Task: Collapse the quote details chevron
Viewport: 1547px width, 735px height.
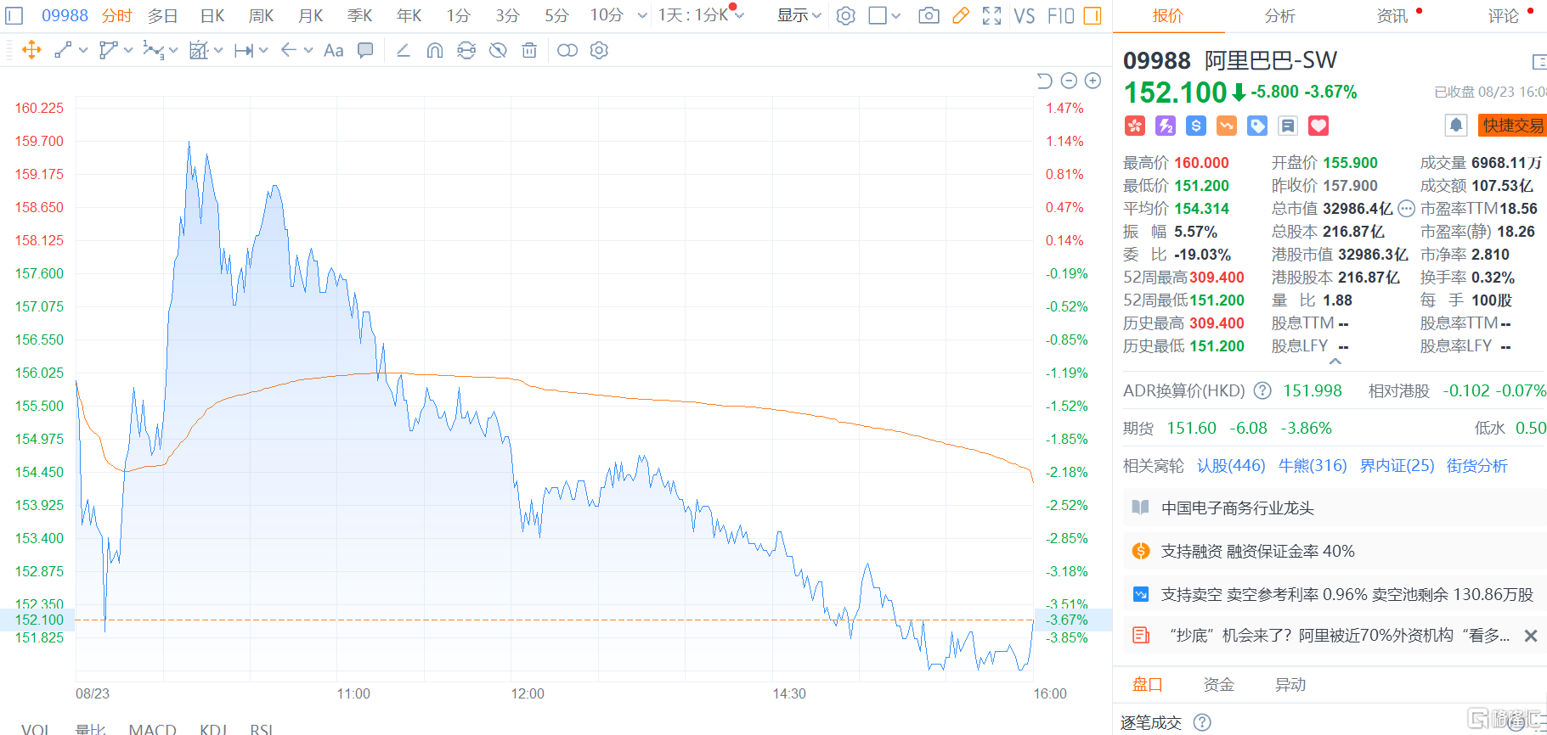Action: pos(1335,362)
